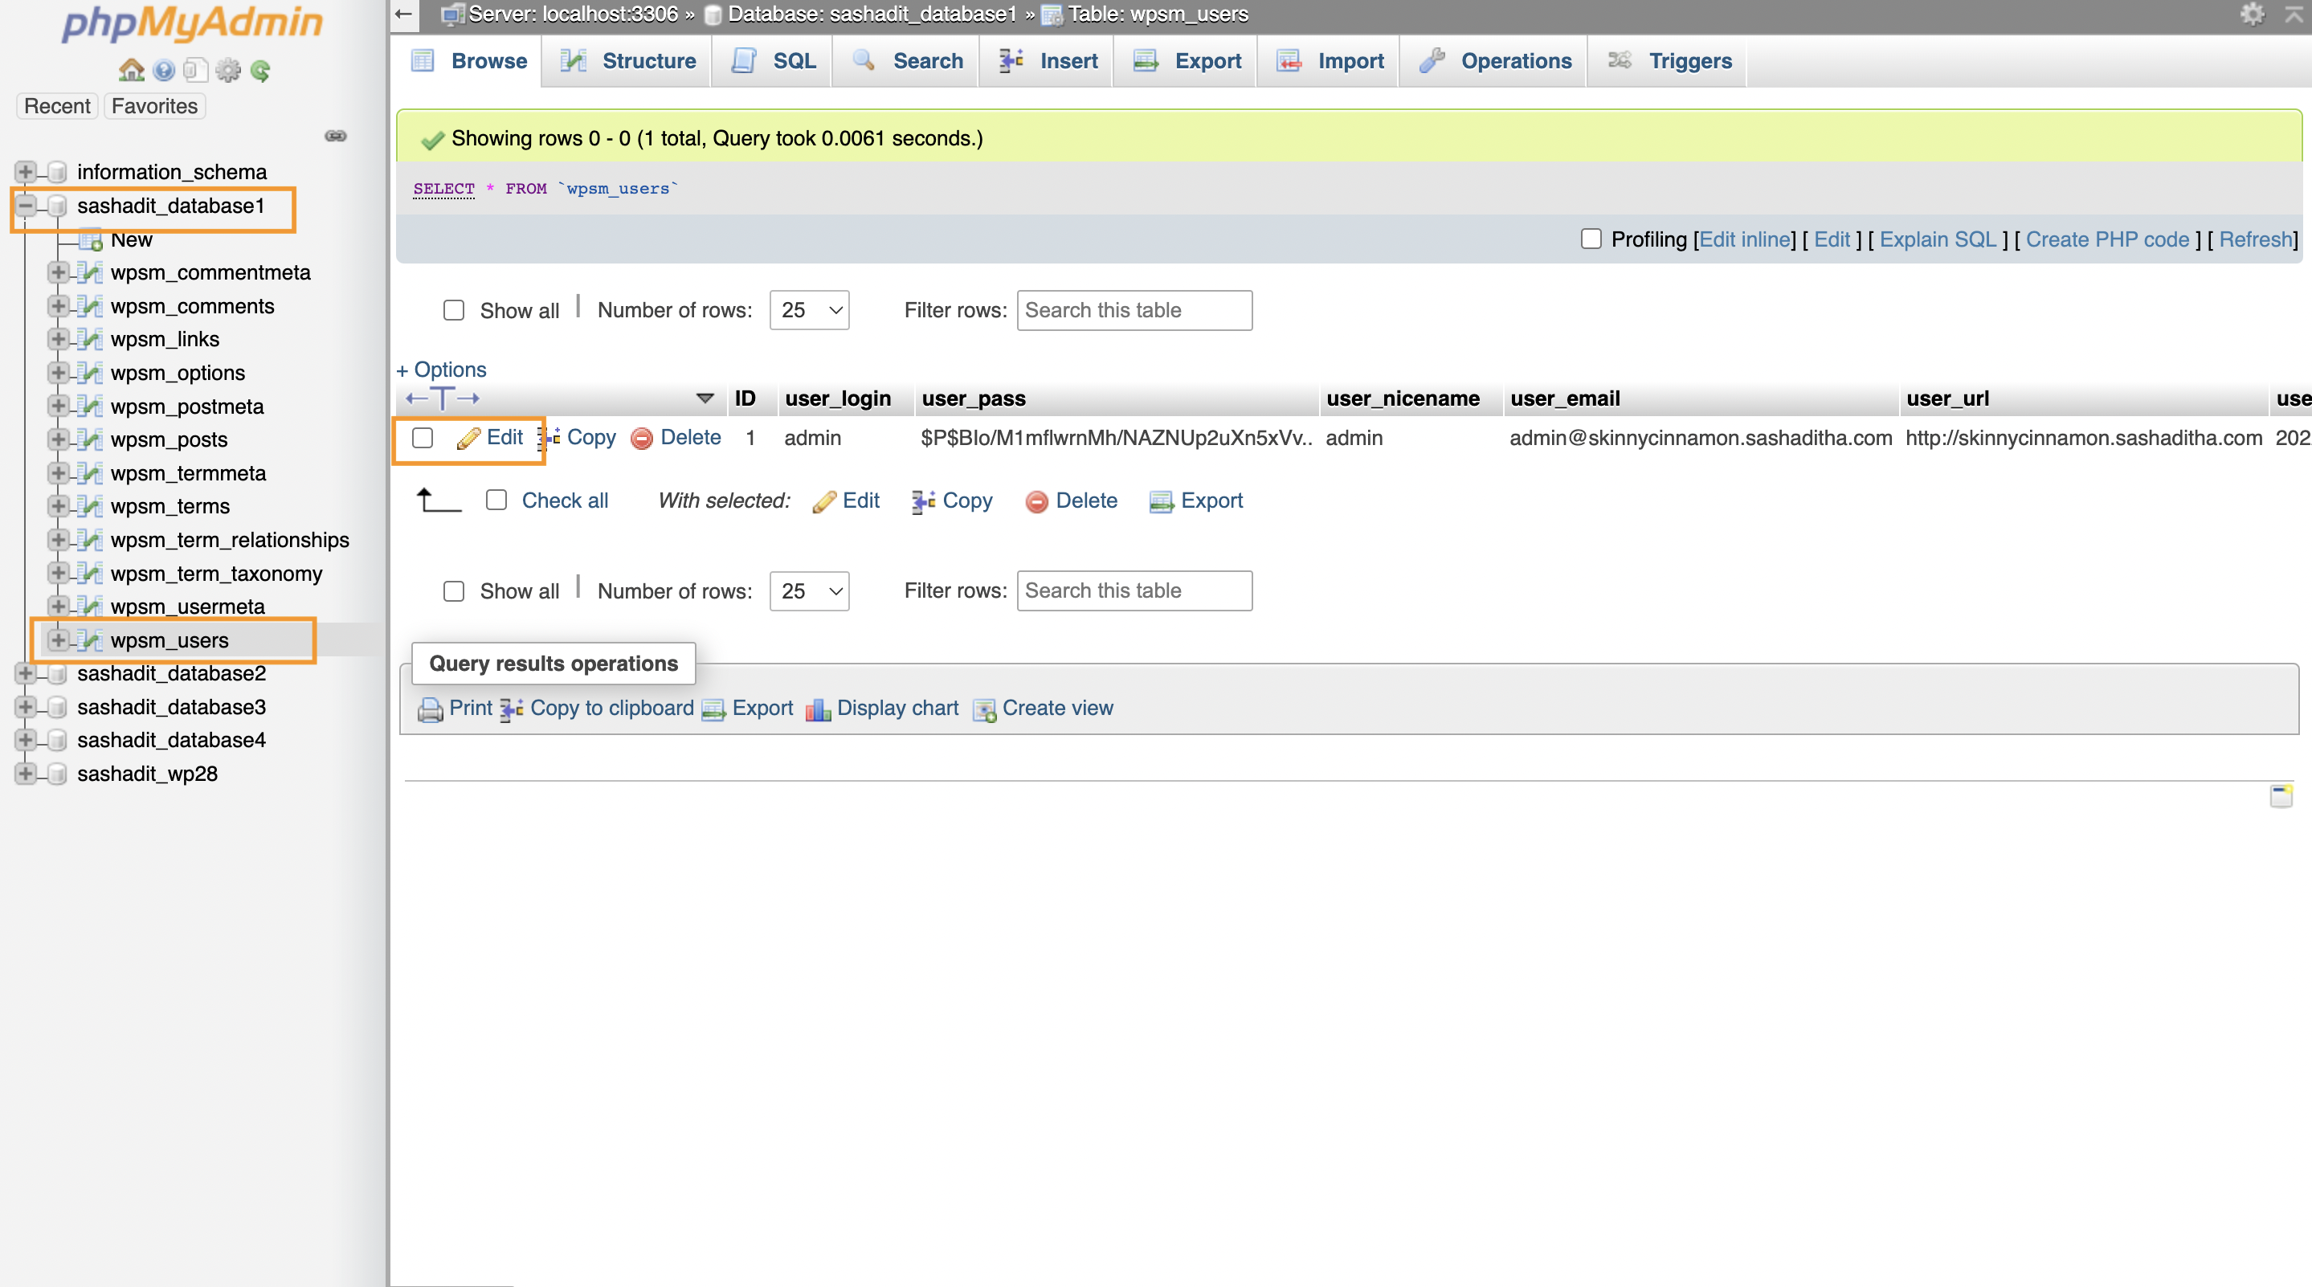Click the red Delete icon in the admin row
The width and height of the screenshot is (2312, 1287).
point(642,438)
